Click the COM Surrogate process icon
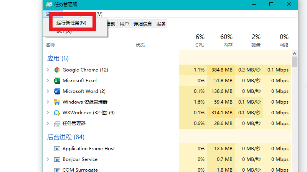This screenshot has width=307, height=172. (x=57, y=170)
